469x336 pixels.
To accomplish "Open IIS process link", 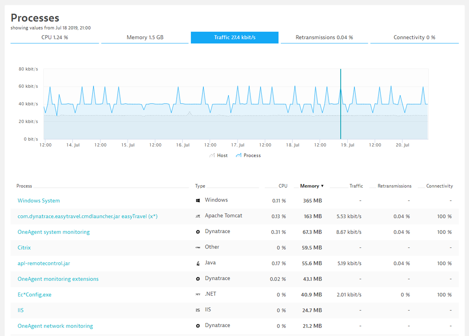I will click(x=21, y=310).
